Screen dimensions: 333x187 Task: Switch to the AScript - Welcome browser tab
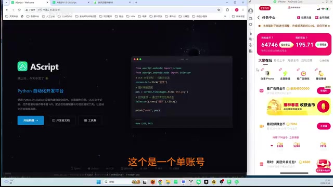[29, 3]
